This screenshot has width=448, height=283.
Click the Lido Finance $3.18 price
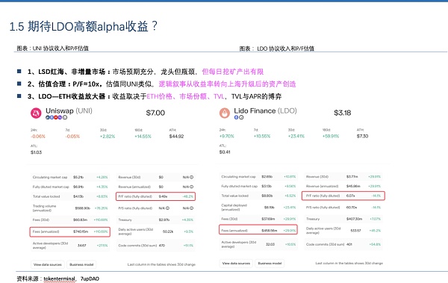pyautogui.click(x=342, y=113)
